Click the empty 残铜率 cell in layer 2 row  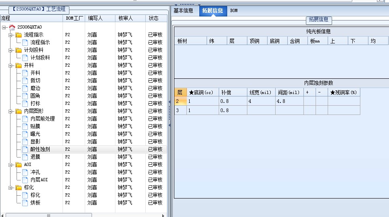point(344,101)
